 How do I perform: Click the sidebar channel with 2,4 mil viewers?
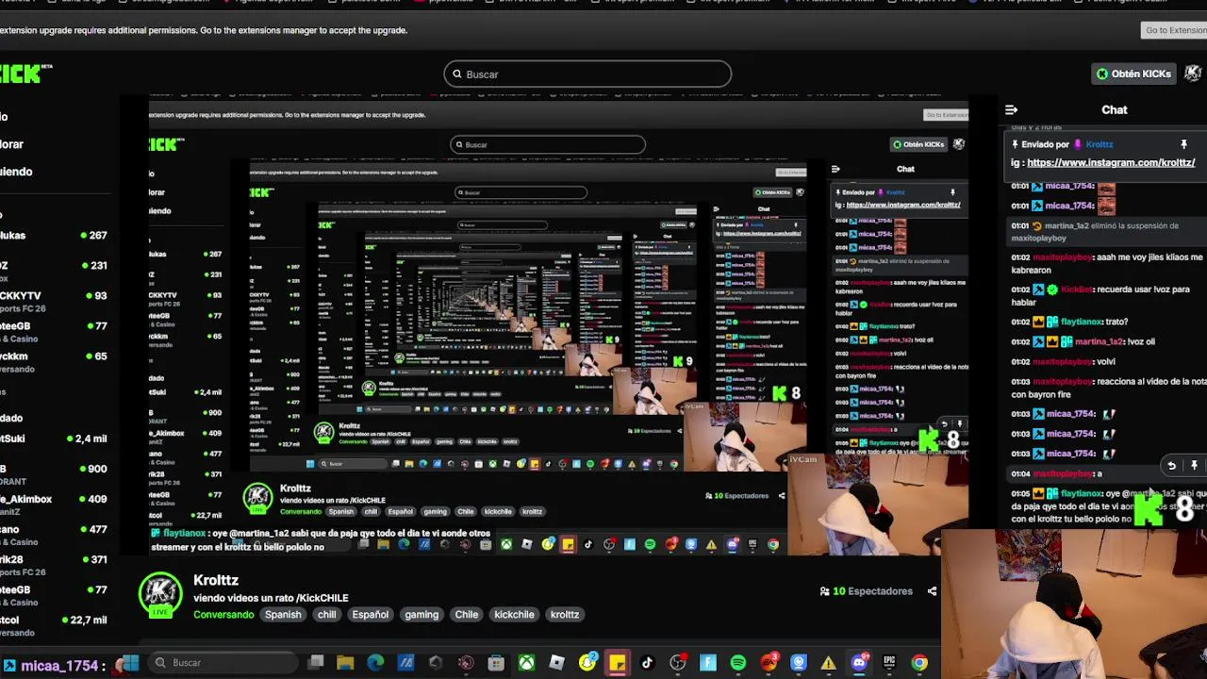pyautogui.click(x=55, y=439)
